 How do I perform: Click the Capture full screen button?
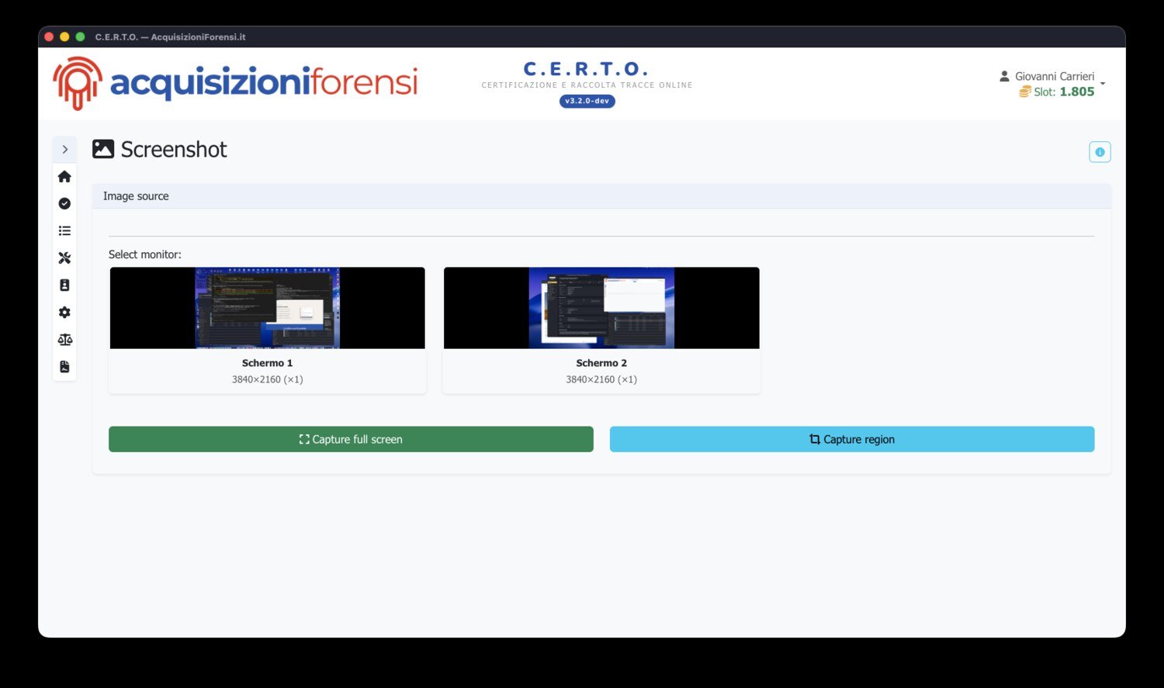(351, 439)
